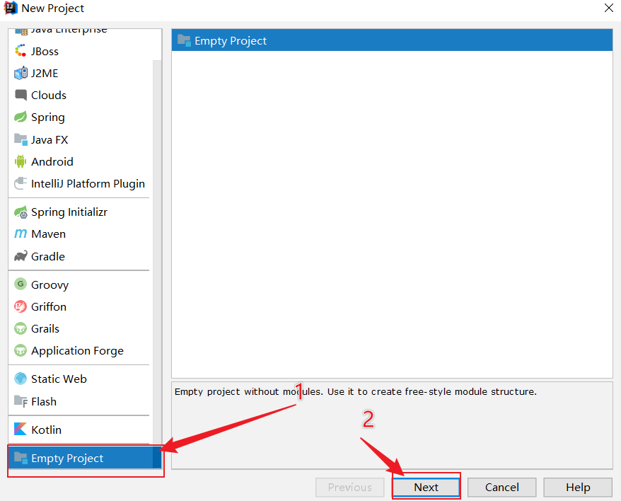Click the project type list scrollbar
The width and height of the screenshot is (621, 501).
point(157,263)
